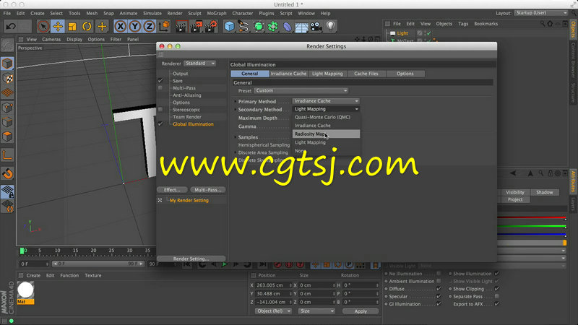This screenshot has width=578, height=325.
Task: Open the Object (Rel) dropdown
Action: (x=273, y=311)
